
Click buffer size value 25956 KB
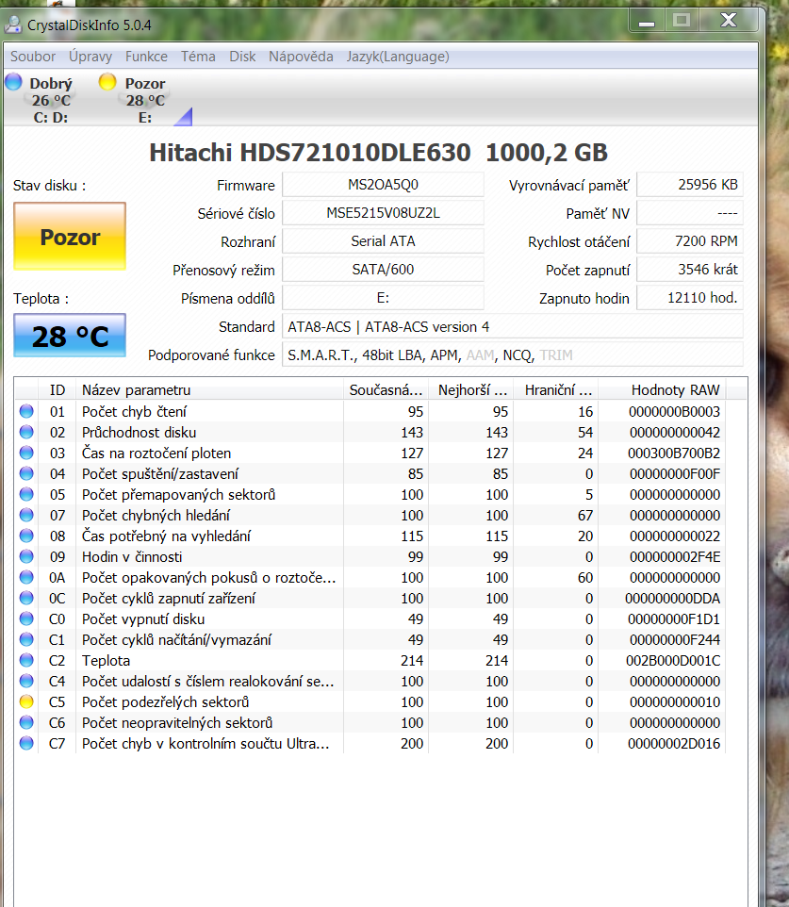tap(690, 185)
